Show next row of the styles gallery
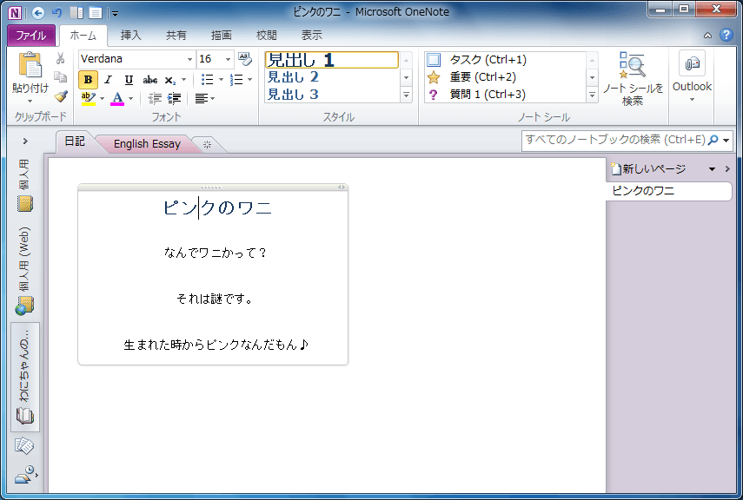 (x=406, y=77)
